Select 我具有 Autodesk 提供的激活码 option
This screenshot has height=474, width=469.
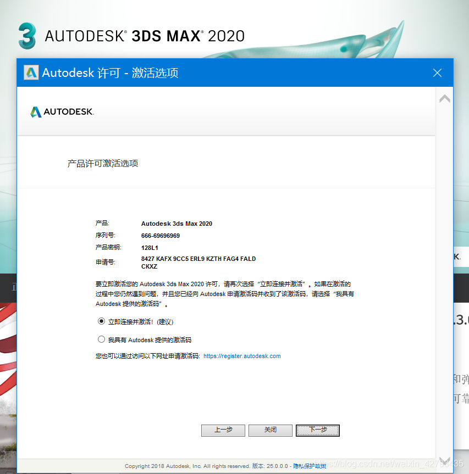pos(101,339)
